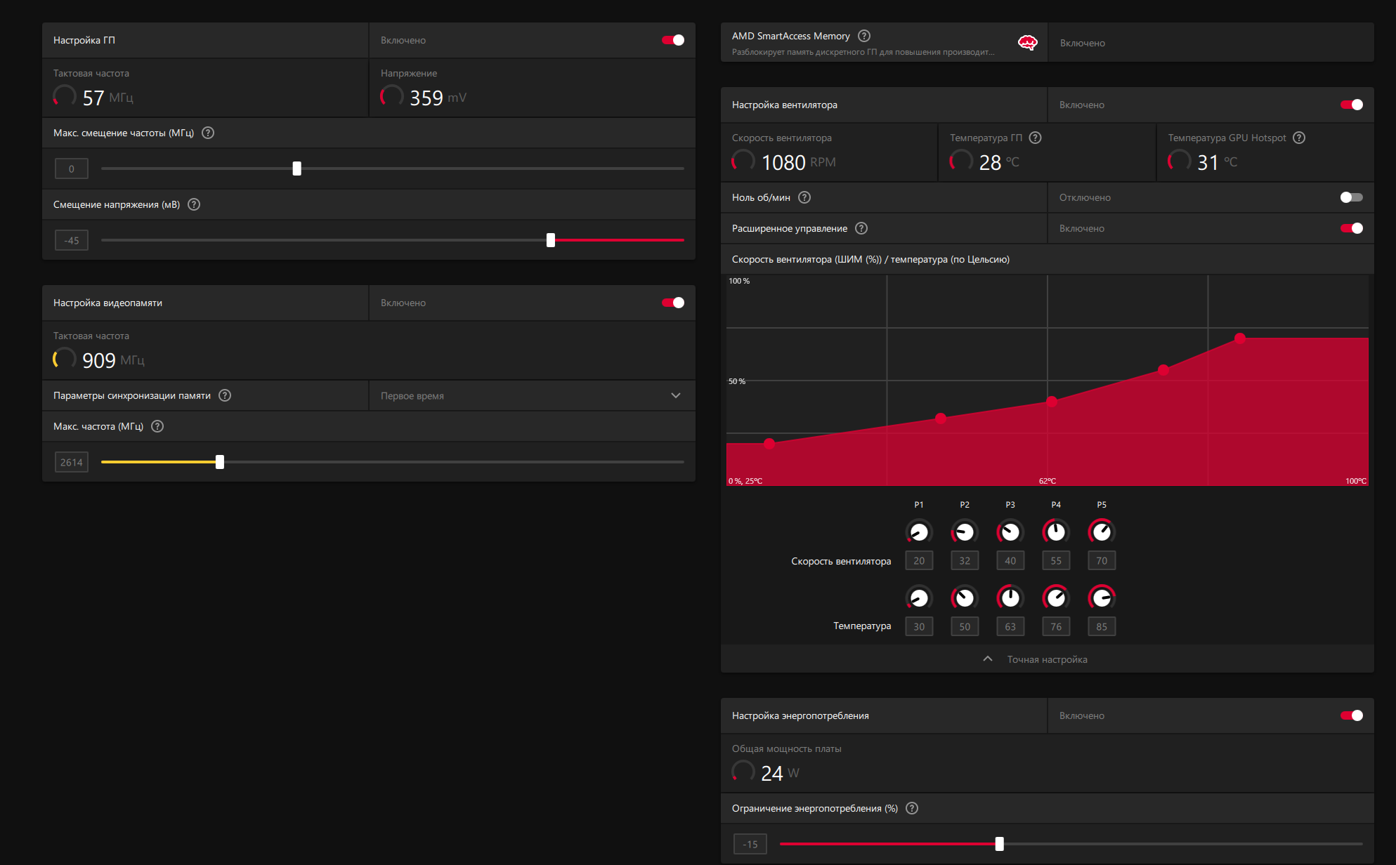
Task: Click the voltage offset slider handle
Action: coord(551,240)
